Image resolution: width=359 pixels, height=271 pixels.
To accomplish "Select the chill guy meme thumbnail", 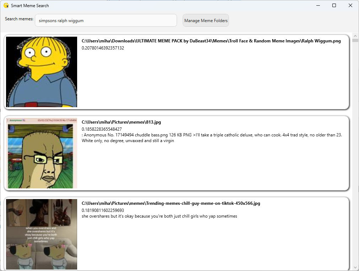I will coord(42,234).
